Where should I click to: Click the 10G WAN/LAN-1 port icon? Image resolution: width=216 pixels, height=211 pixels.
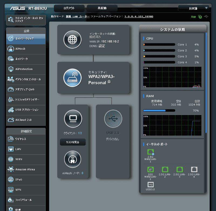pos(150,169)
